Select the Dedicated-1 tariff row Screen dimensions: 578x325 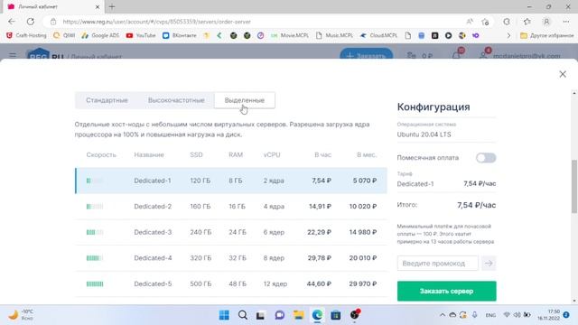tap(231, 181)
